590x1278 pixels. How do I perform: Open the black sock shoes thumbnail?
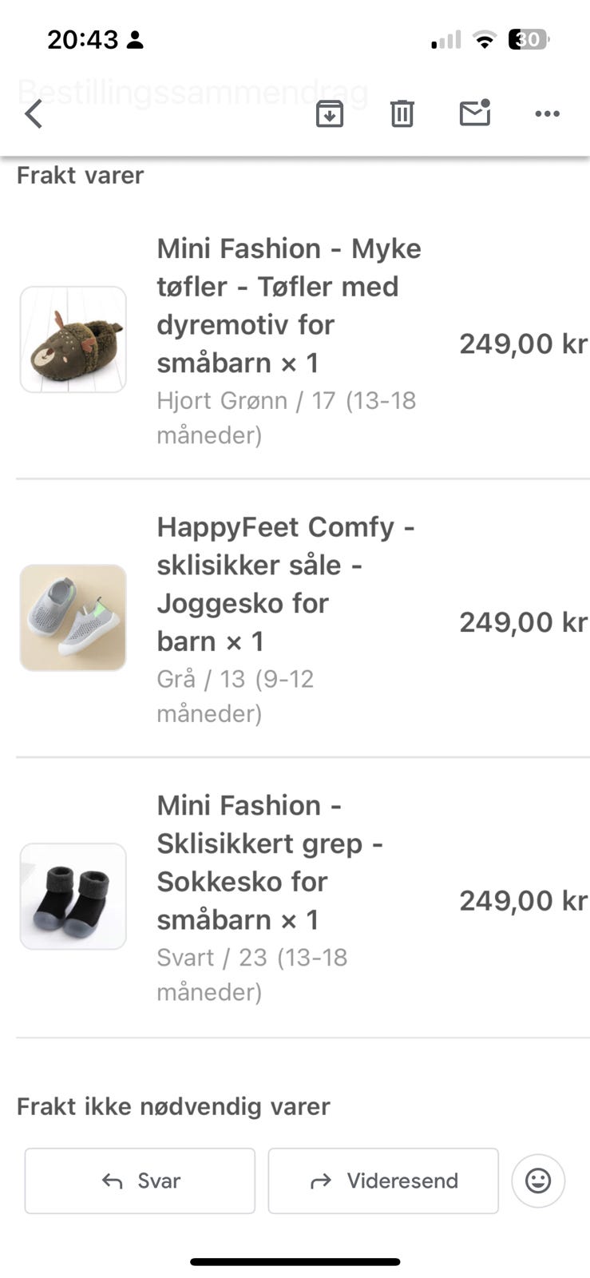(73, 896)
